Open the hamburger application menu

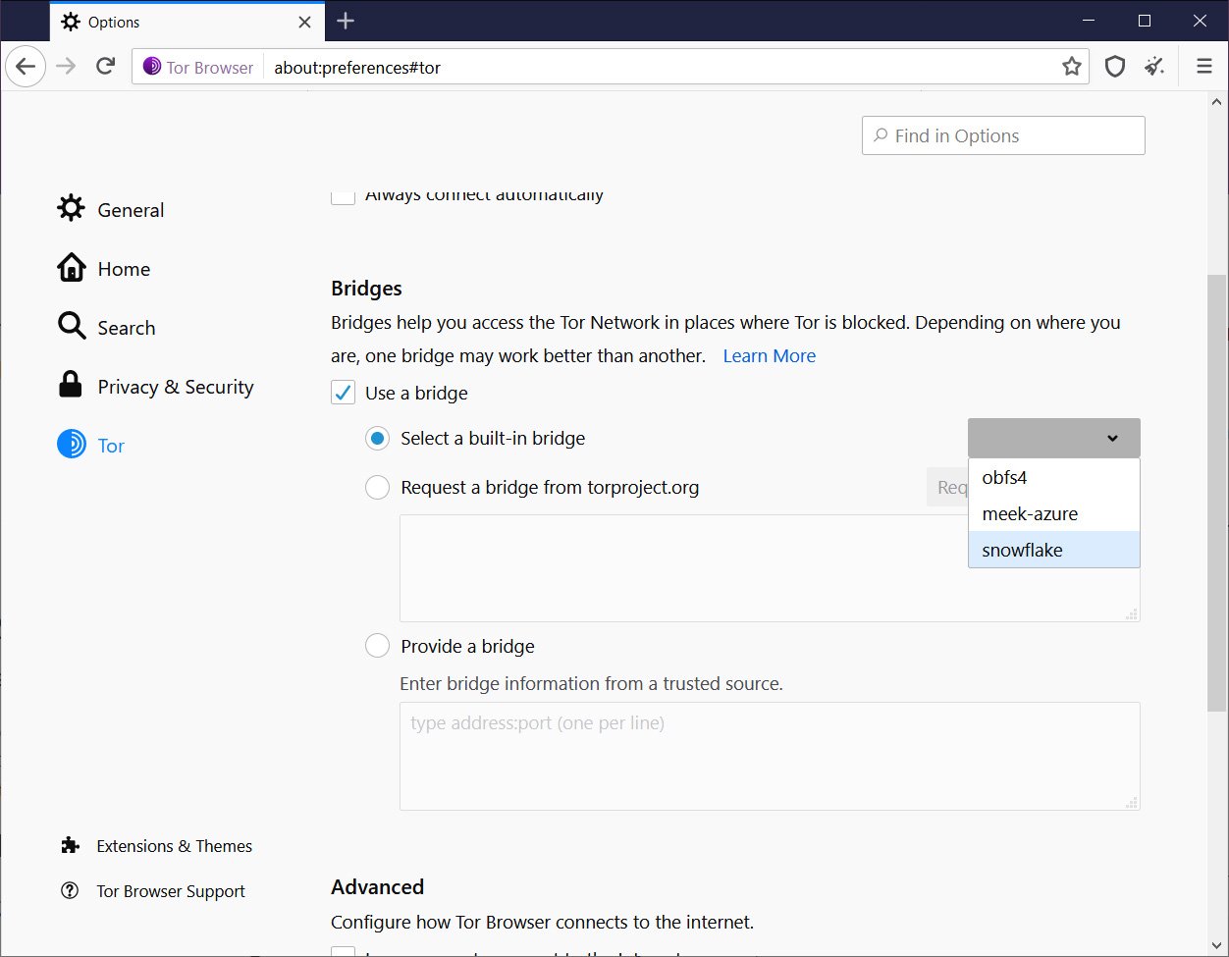1204,67
